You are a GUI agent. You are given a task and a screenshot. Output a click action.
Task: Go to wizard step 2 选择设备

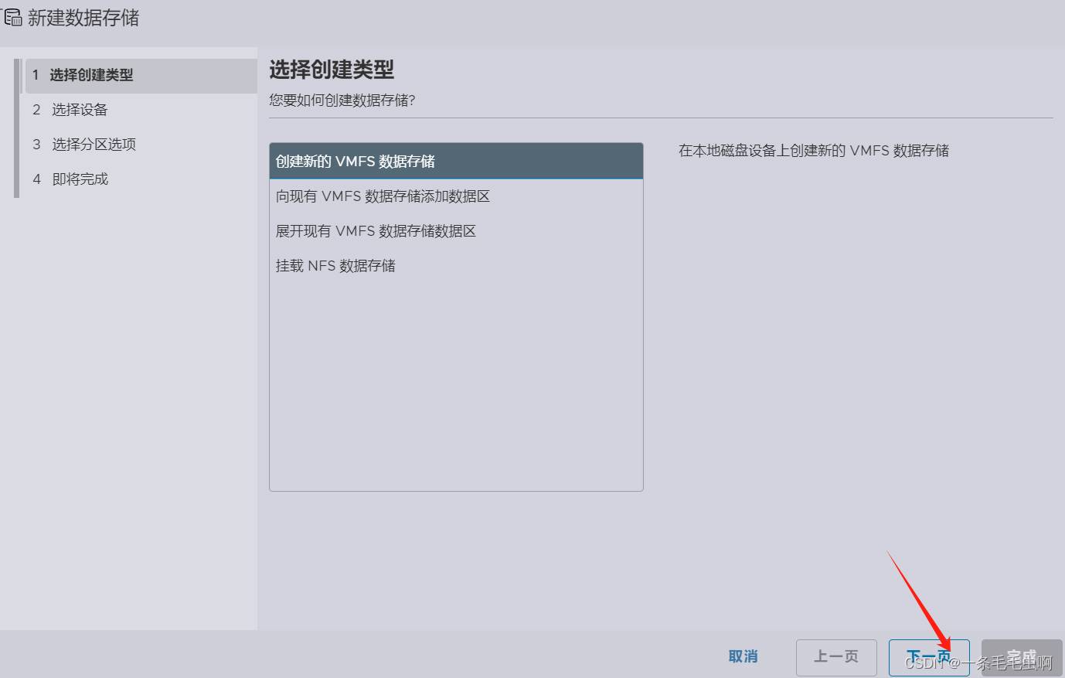[80, 110]
